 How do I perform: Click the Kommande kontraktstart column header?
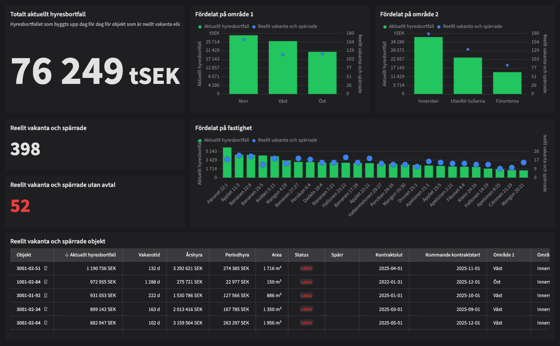click(452, 255)
